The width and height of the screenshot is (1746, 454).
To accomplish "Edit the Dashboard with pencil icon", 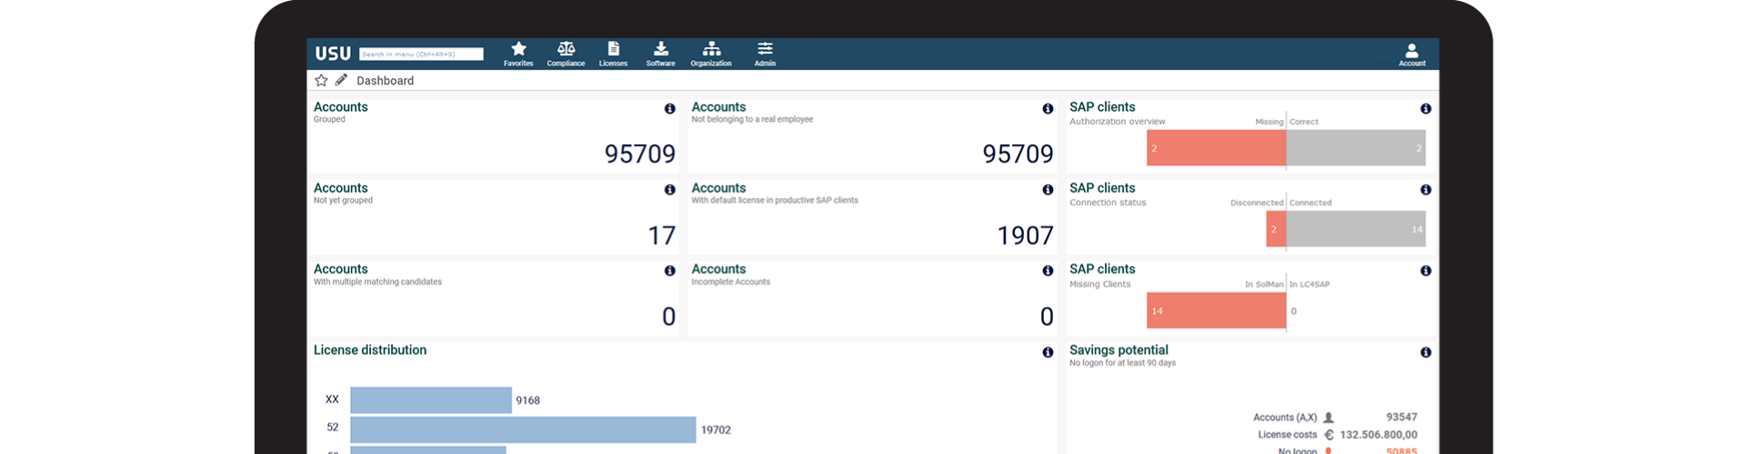I will 341,80.
